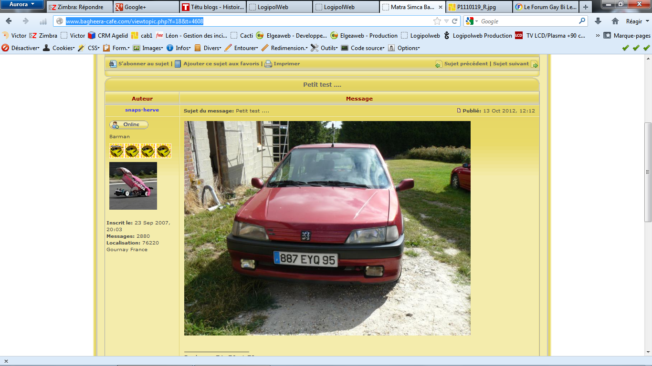Image resolution: width=652 pixels, height=366 pixels.
Task: Click the first green validation checkmark
Action: 626,48
